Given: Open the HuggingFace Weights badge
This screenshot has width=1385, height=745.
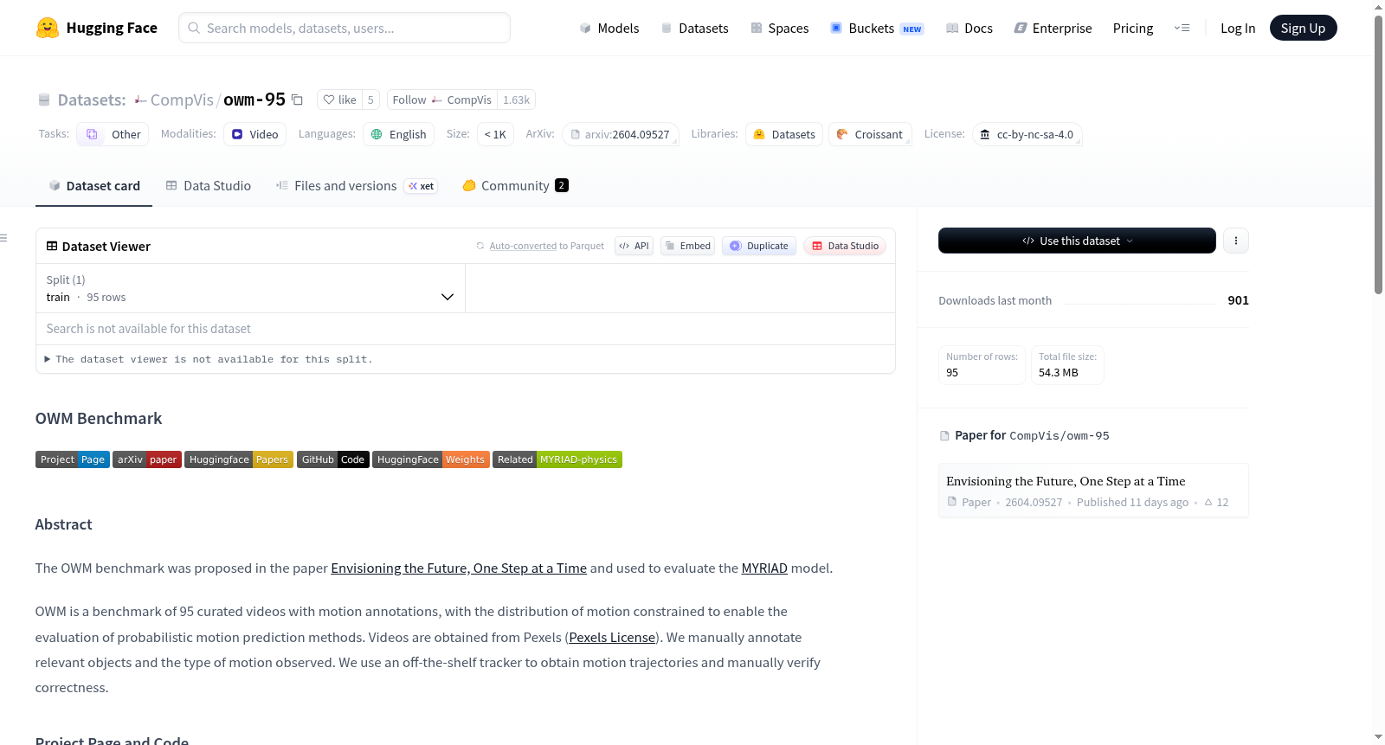Looking at the screenshot, I should pyautogui.click(x=431, y=459).
